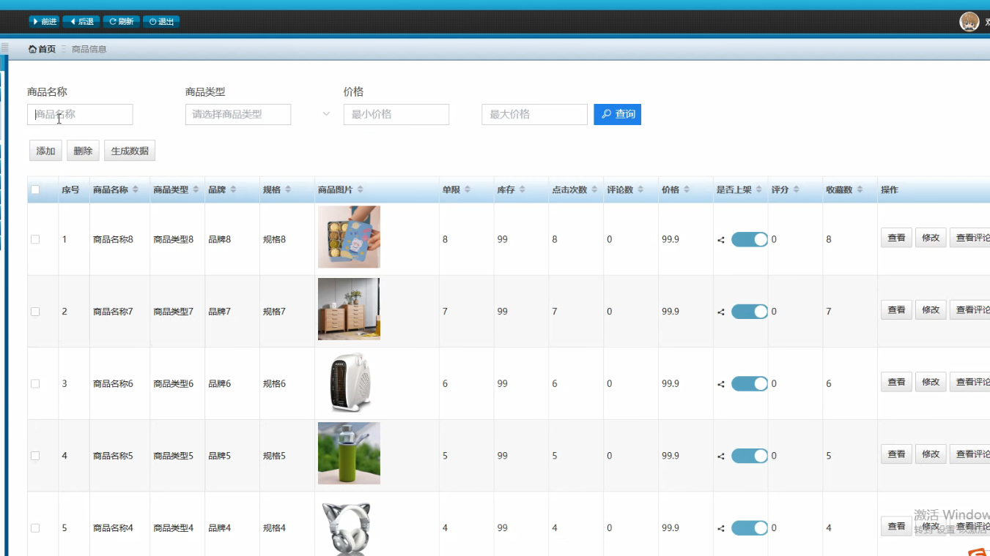Click share icon in 商品名称6 row
Image resolution: width=990 pixels, height=556 pixels.
click(721, 384)
